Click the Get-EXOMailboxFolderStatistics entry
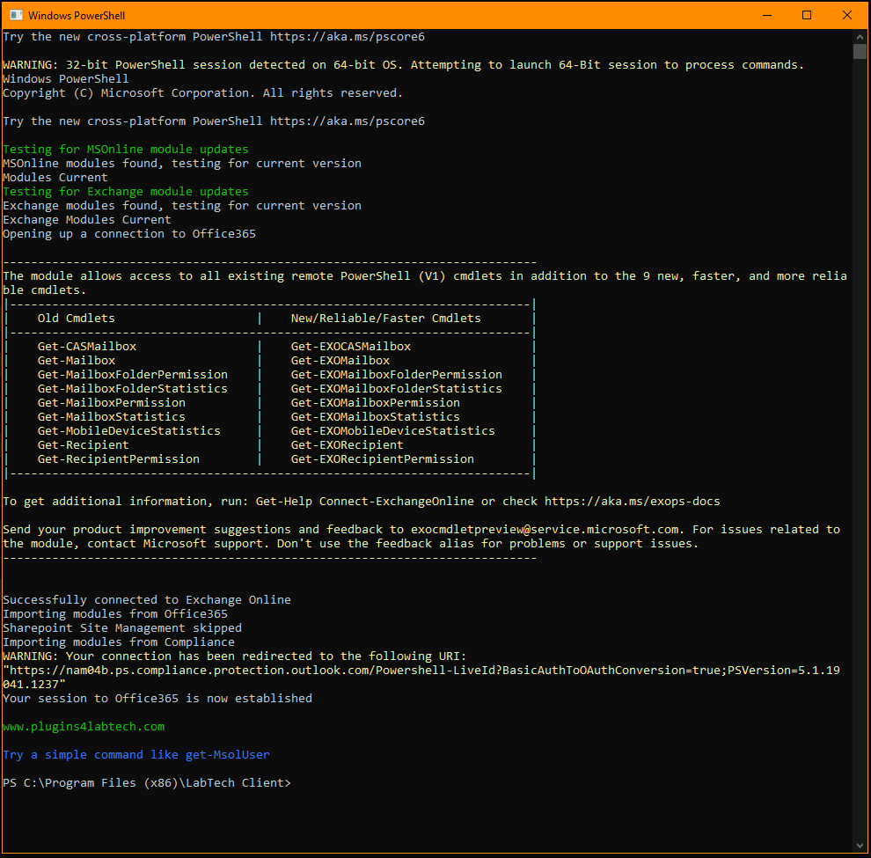Screen dimensions: 871x858 [x=397, y=389]
